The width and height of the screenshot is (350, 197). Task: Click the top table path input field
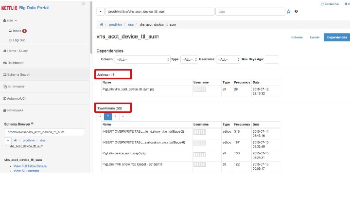[x=159, y=12]
